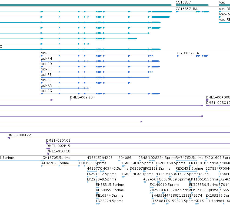
Task: Click the 204086 EST label
Action: click(x=125, y=158)
